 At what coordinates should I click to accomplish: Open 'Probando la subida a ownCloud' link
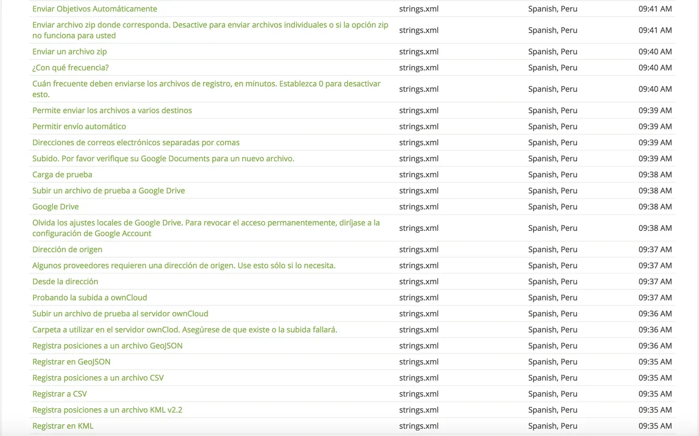pyautogui.click(x=90, y=297)
